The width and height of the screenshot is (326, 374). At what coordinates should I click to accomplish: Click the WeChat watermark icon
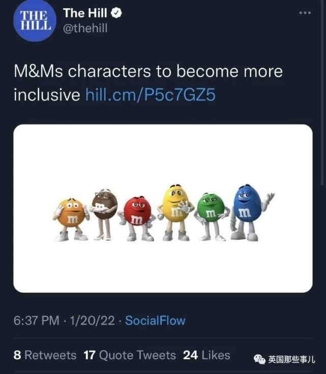click(259, 359)
